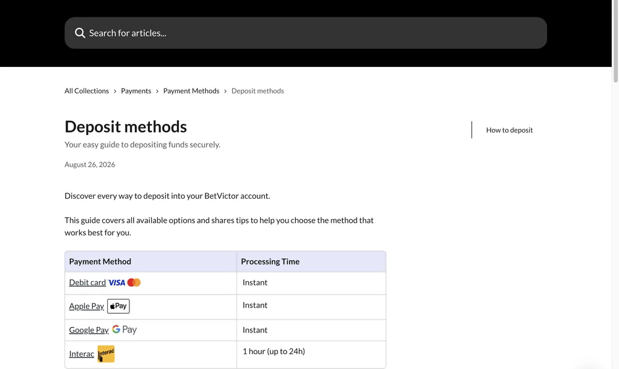Click the 1 hour (up to 24h) cell
The image size is (619, 369).
(311, 354)
